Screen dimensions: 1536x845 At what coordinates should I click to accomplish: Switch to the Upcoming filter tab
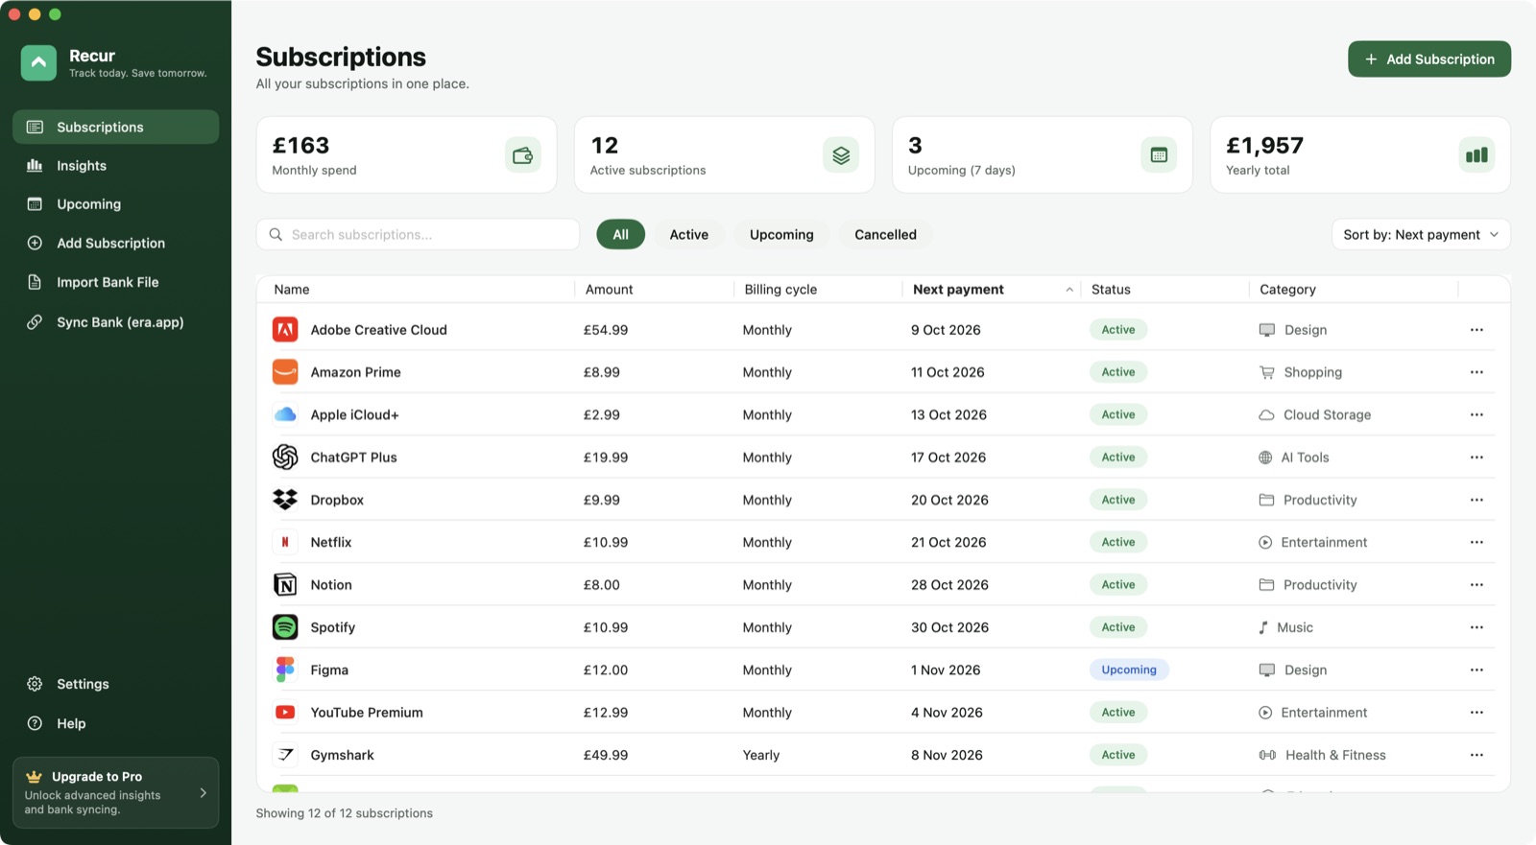pyautogui.click(x=781, y=235)
